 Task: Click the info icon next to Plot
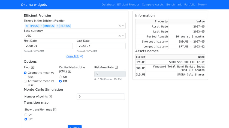(32, 68)
